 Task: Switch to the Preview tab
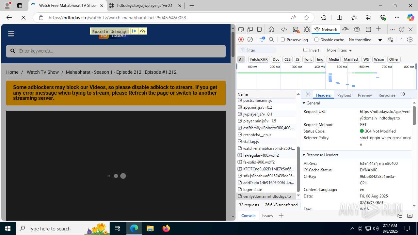(x=365, y=95)
